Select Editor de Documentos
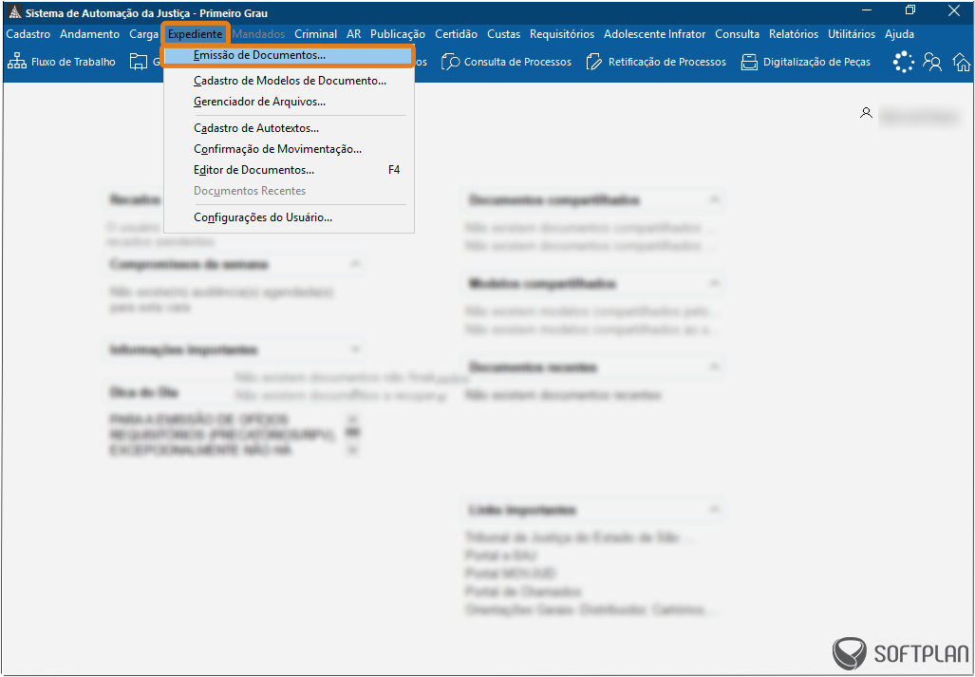 (290, 170)
